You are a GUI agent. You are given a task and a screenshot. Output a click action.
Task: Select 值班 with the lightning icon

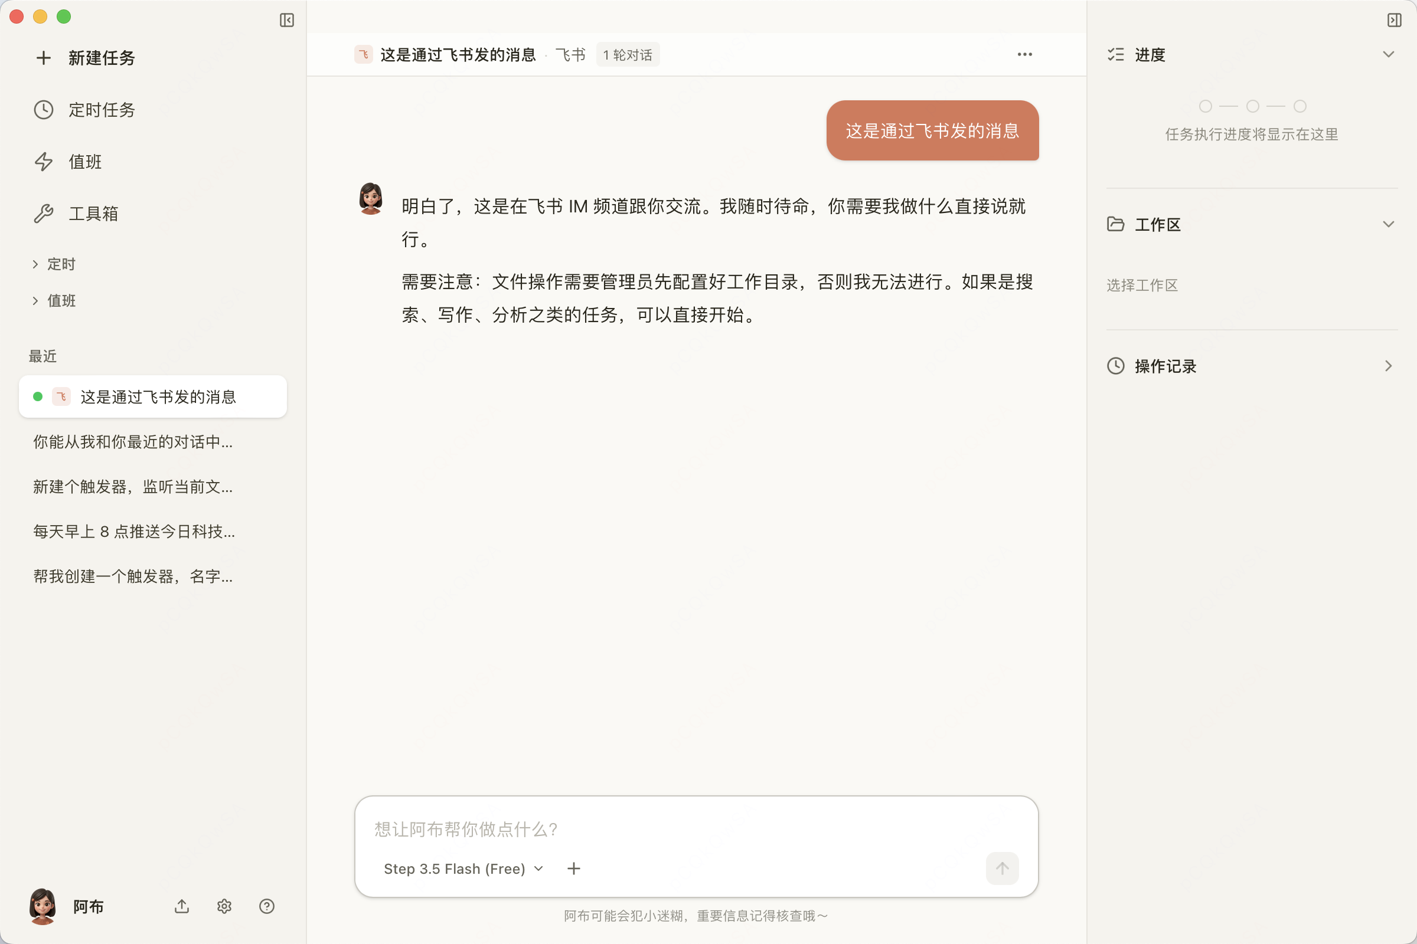(43, 161)
